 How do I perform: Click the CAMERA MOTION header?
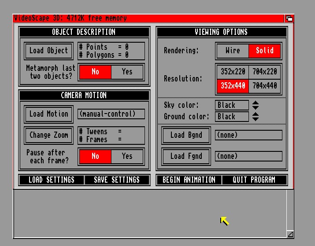point(84,95)
